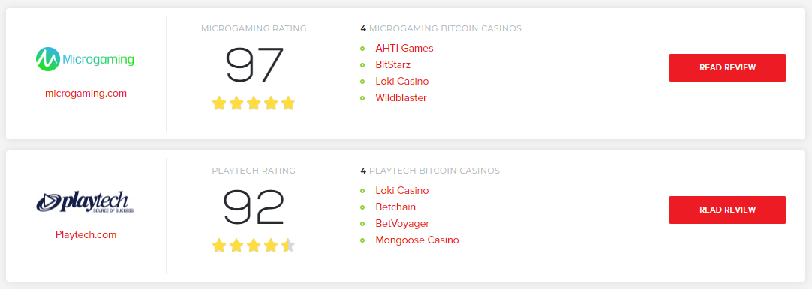The width and height of the screenshot is (812, 289).
Task: Select Loki Casino under Playtech
Action: tap(402, 191)
